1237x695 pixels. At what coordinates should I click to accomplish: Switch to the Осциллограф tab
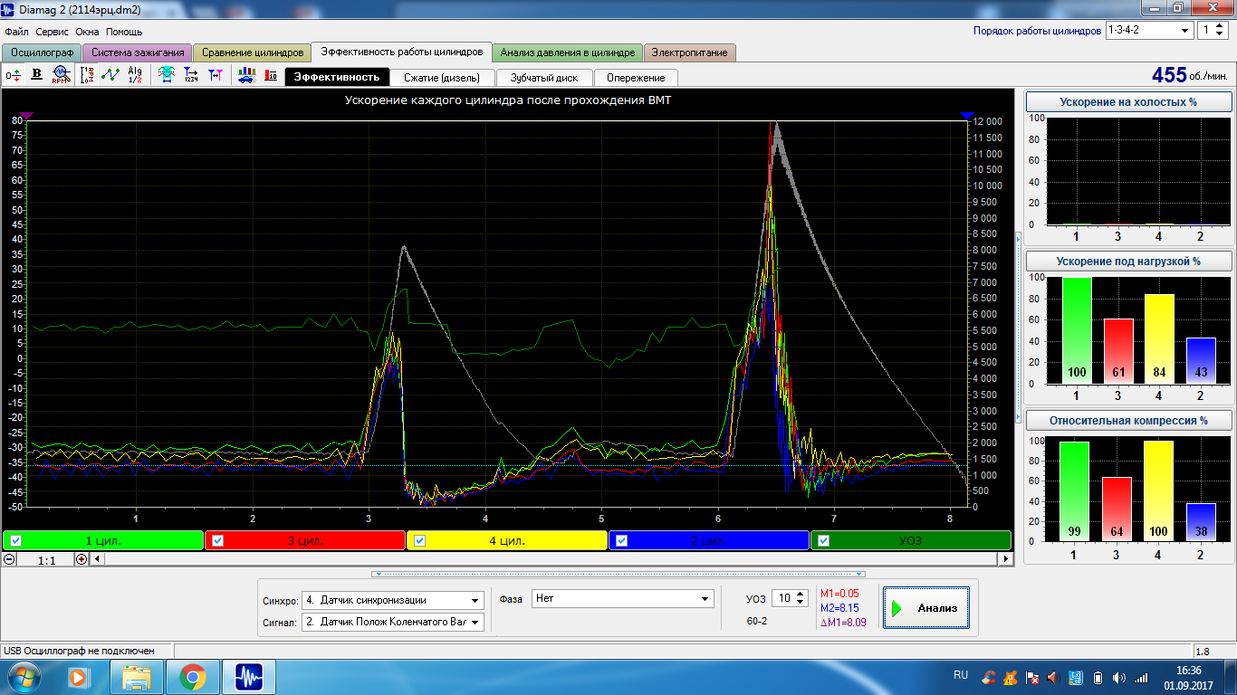(42, 52)
